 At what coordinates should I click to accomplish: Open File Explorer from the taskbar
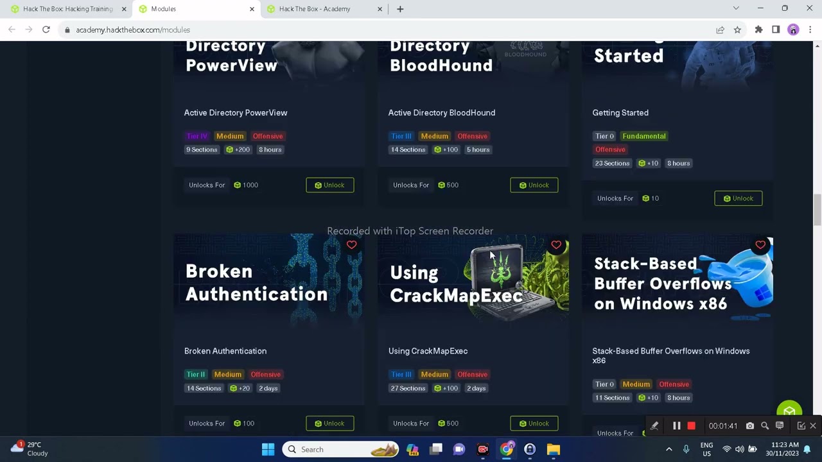point(553,449)
